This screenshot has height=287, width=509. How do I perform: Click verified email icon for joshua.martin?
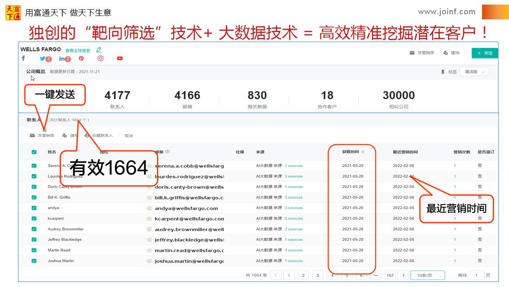point(149,261)
